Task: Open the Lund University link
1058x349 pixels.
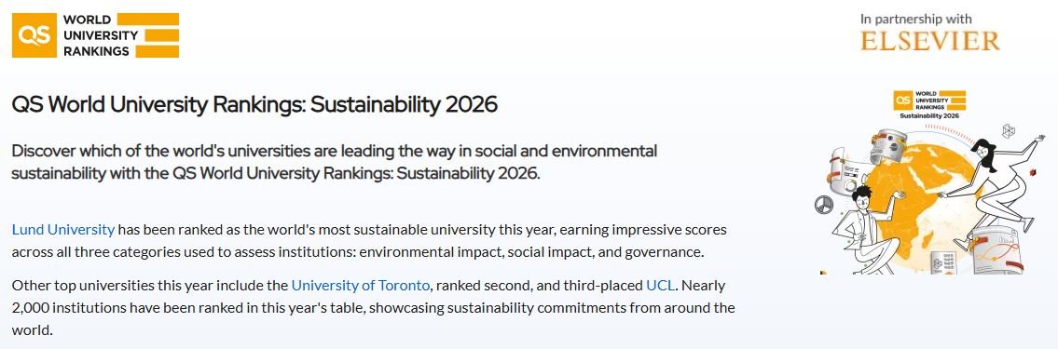Action: point(63,229)
